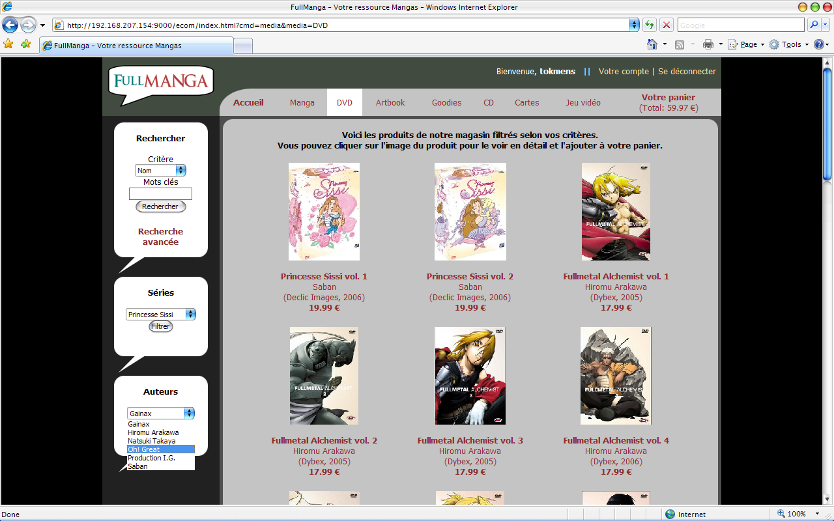Open the Jeu vidéo category tab
Viewport: 834px width, 521px height.
tap(583, 103)
